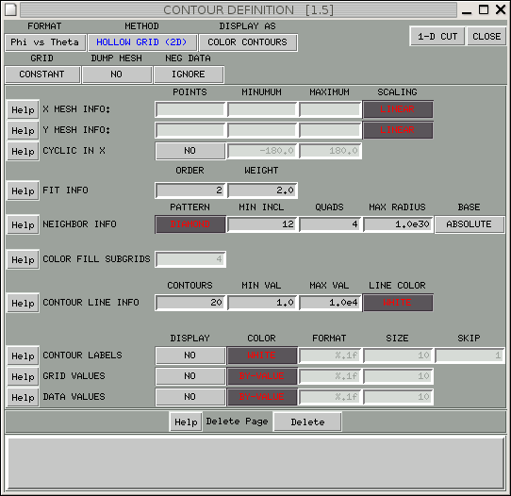Open the 1-D CUT panel
511x496 pixels.
(x=437, y=36)
